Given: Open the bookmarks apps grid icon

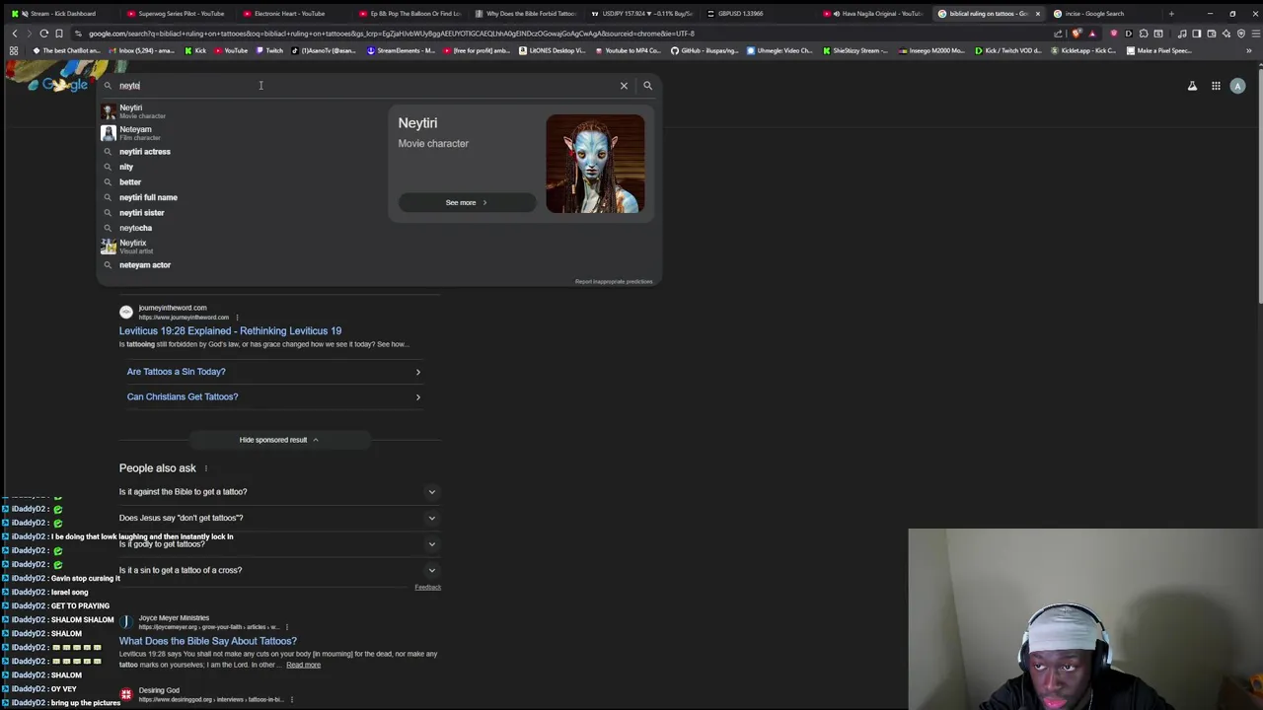Looking at the screenshot, I should pos(14,50).
